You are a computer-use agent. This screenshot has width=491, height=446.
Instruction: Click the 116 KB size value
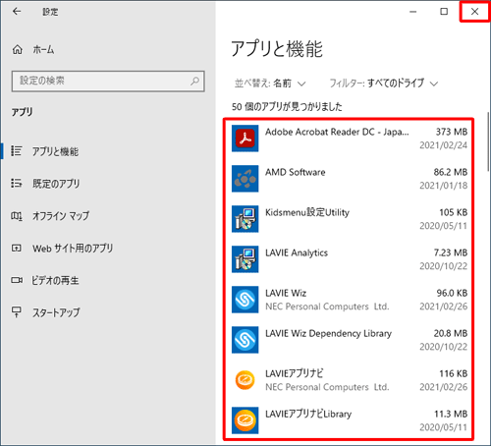(x=453, y=373)
